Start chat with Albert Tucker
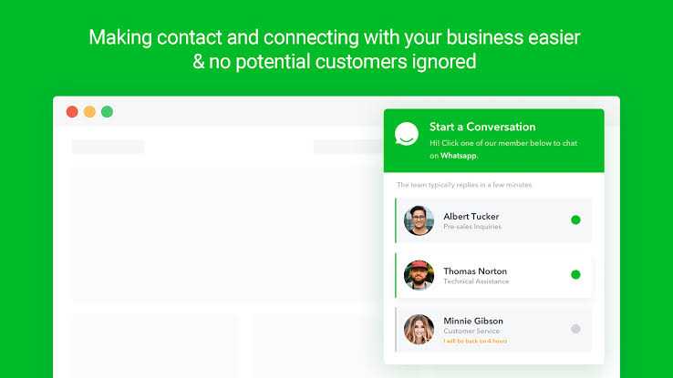 click(x=493, y=220)
